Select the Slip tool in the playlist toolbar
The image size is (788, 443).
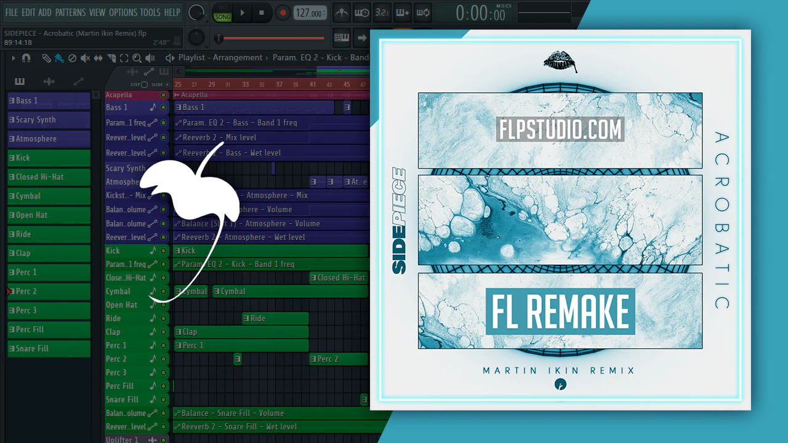pos(98,58)
